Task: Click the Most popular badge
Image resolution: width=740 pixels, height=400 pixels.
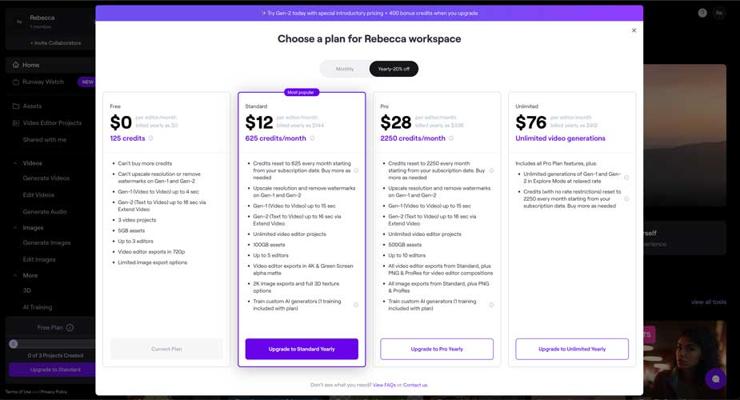Action: (302, 93)
